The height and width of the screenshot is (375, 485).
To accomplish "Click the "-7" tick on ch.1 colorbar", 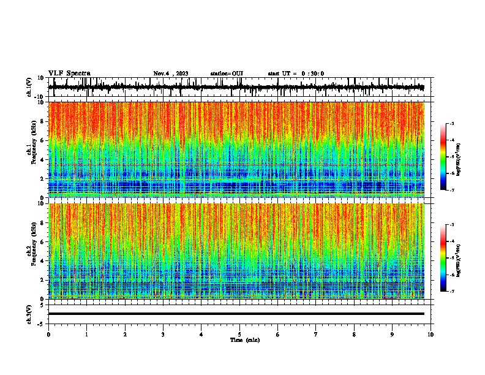I will (x=451, y=190).
